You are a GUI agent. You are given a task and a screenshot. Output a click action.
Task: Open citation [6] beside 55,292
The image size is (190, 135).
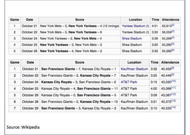pos(173,50)
